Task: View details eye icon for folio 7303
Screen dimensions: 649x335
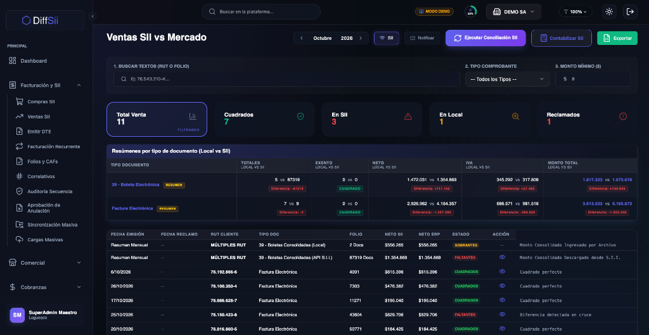Action: click(502, 286)
